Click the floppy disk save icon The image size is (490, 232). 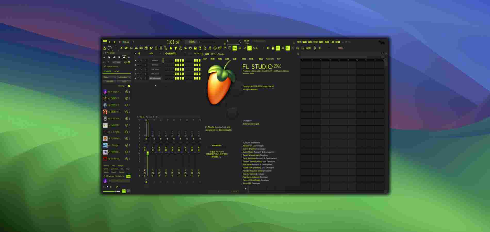pos(195,48)
